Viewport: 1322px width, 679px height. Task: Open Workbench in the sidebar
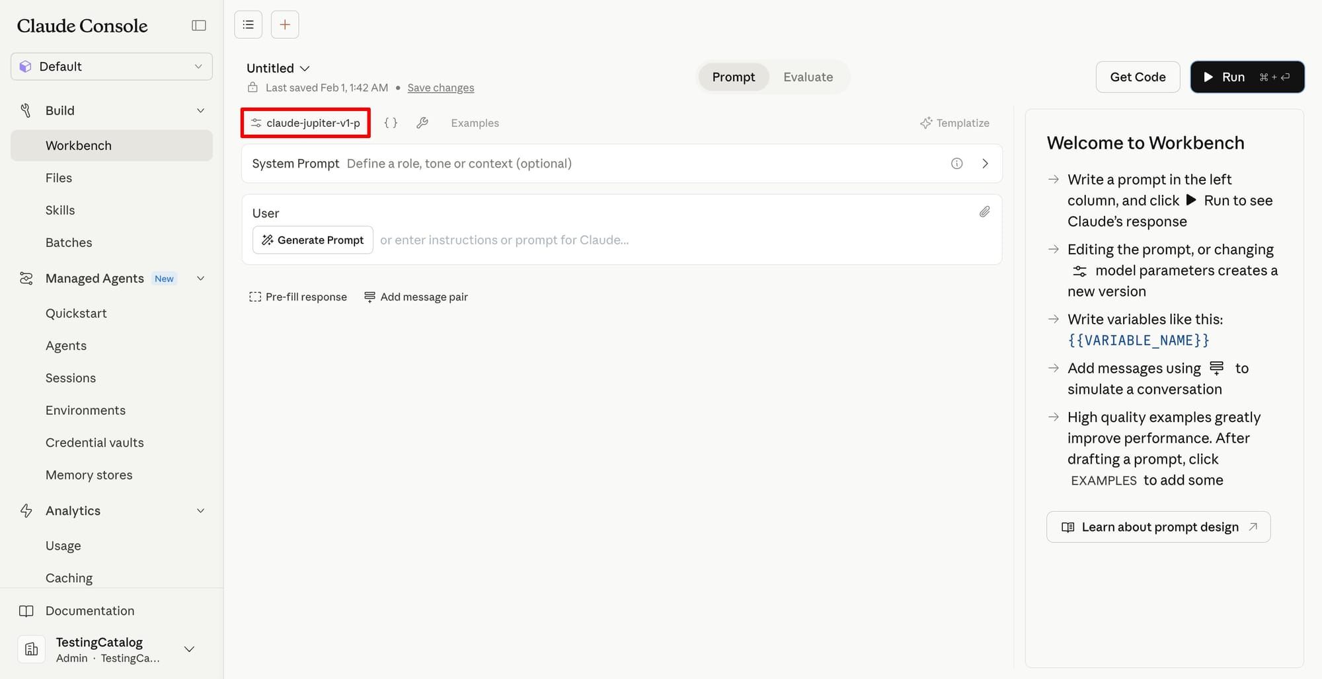[x=112, y=145]
